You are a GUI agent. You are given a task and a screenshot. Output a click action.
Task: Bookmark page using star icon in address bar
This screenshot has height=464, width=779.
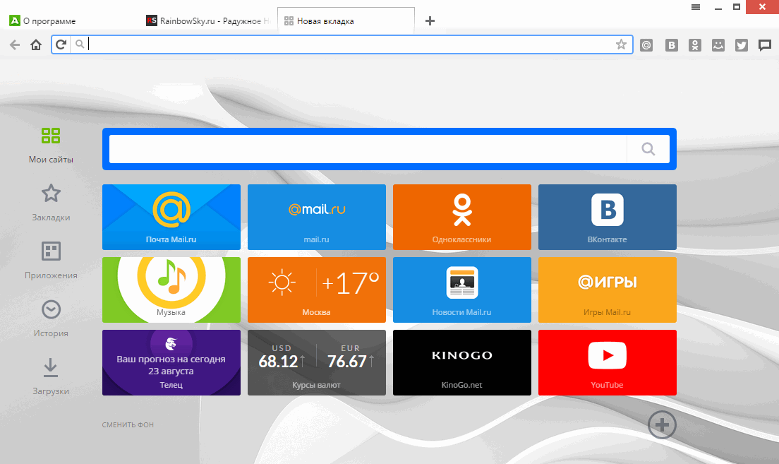(x=621, y=44)
